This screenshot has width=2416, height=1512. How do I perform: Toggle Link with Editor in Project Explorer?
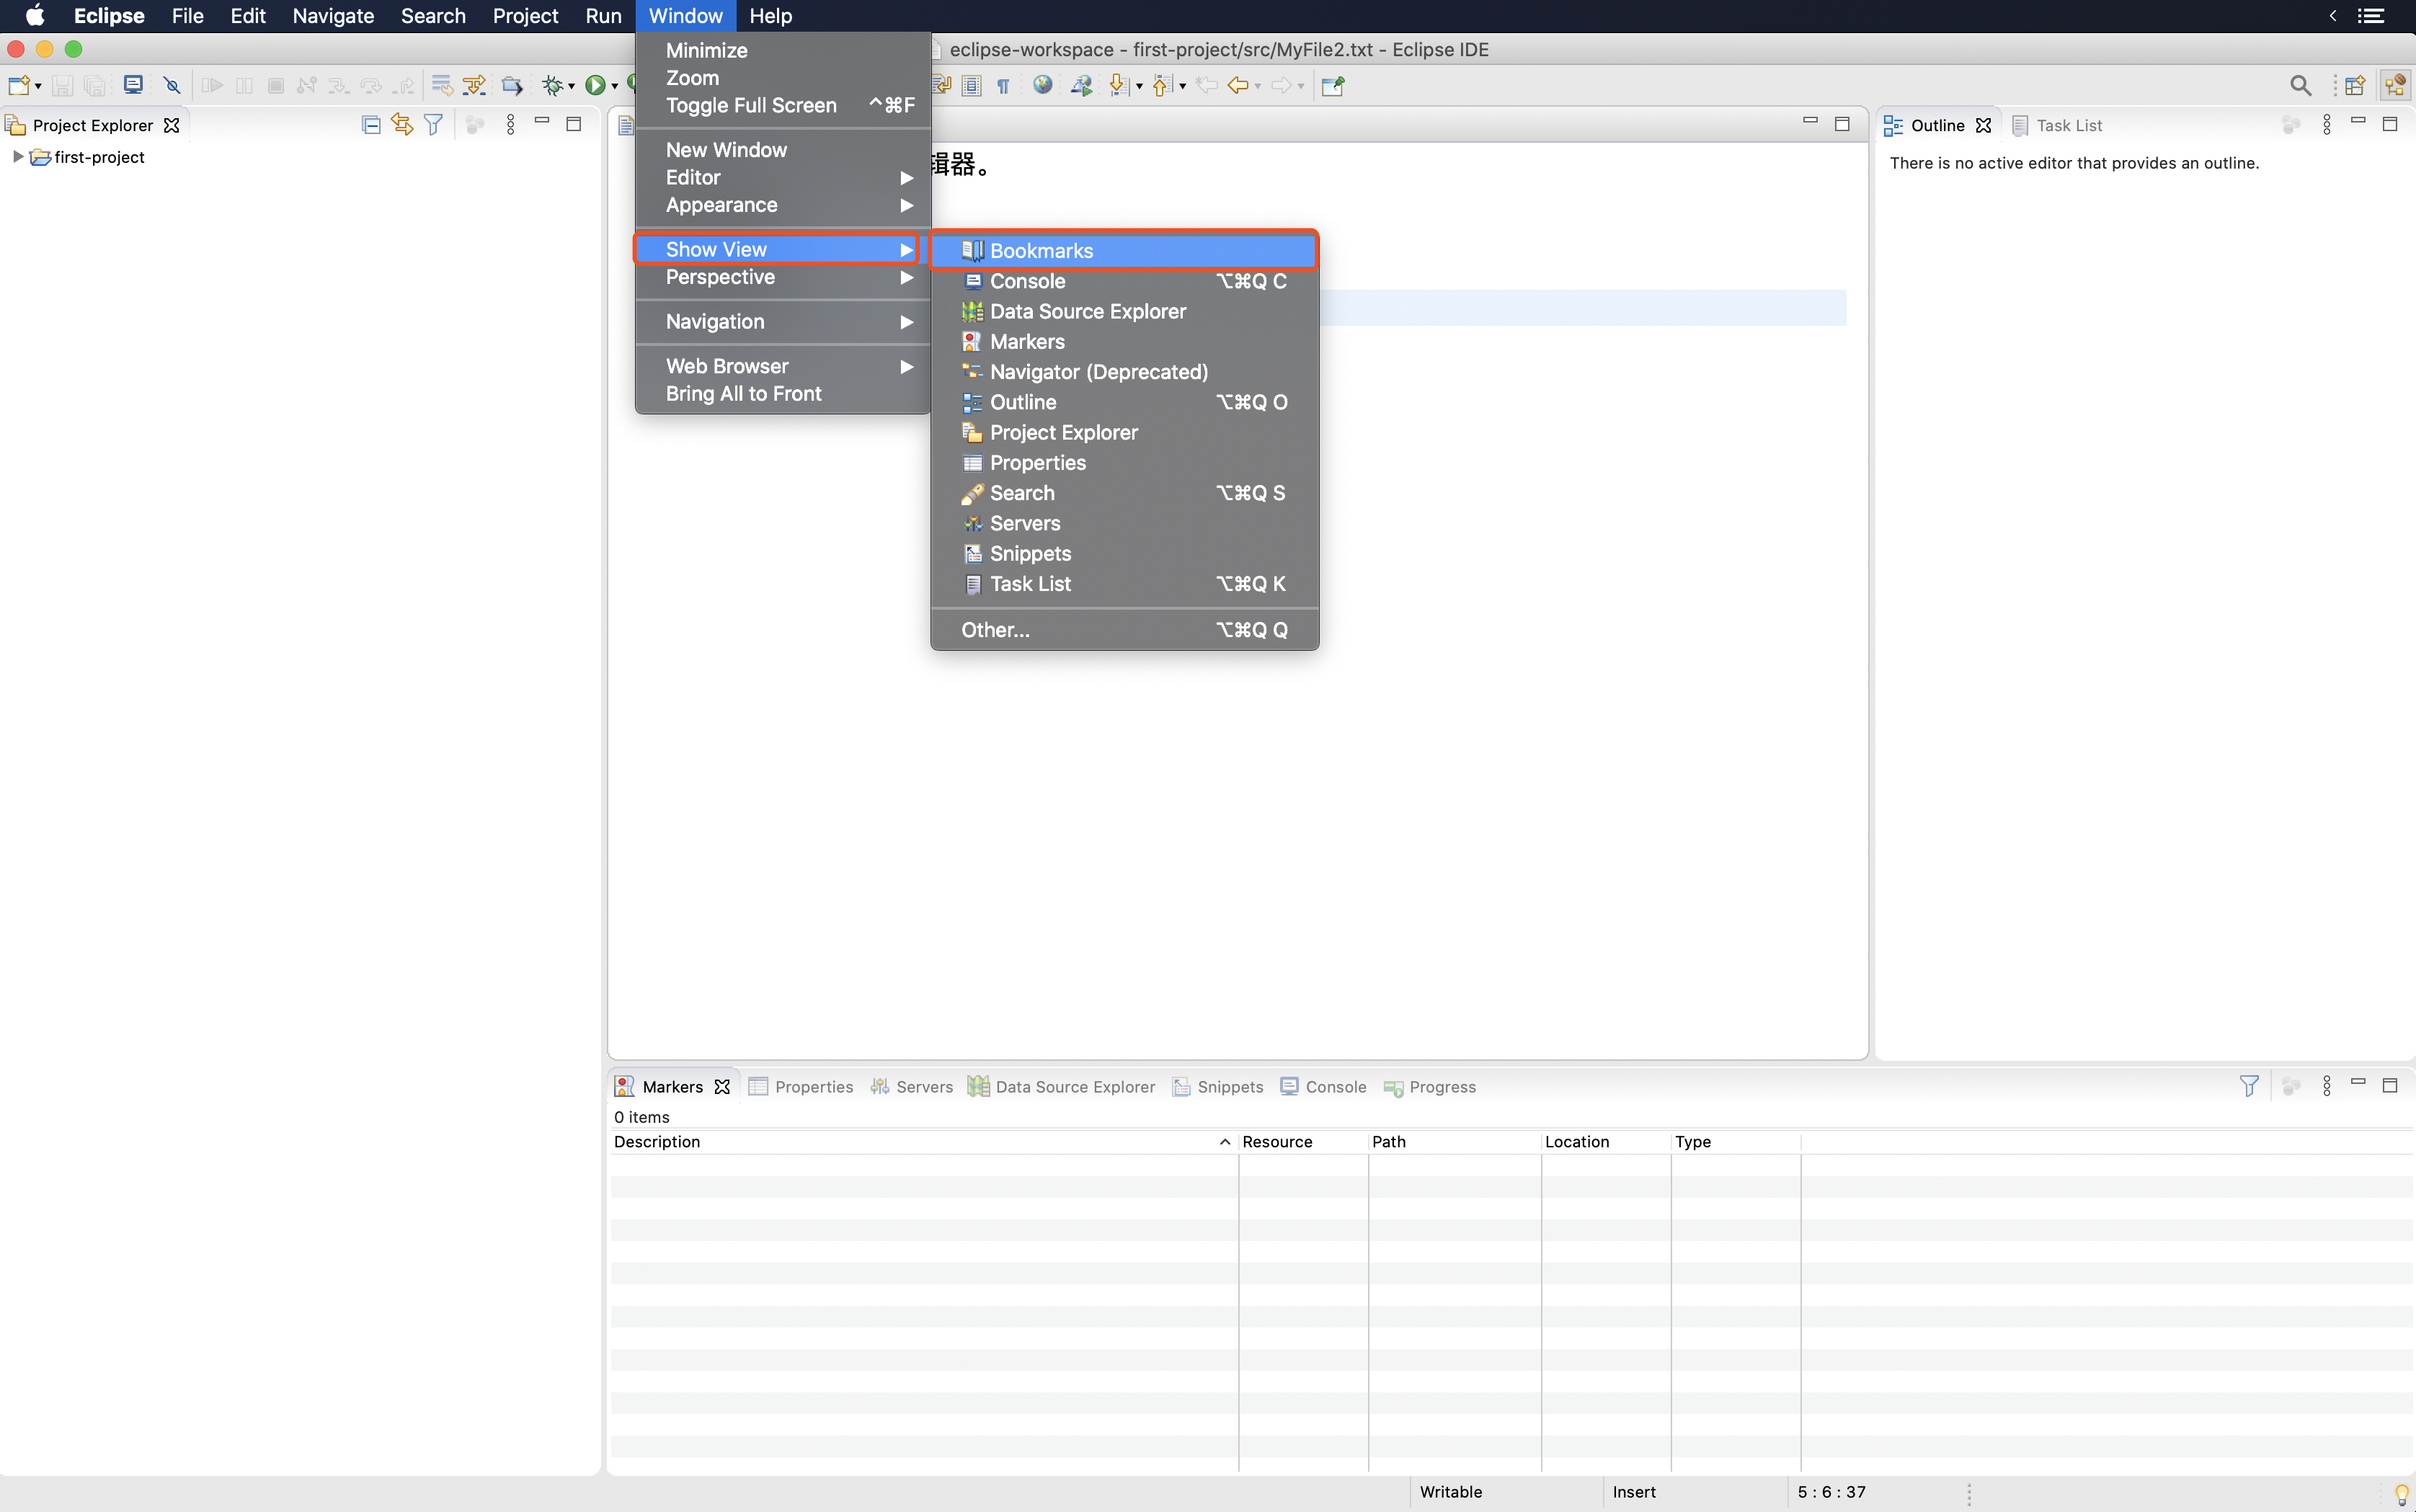pyautogui.click(x=402, y=125)
